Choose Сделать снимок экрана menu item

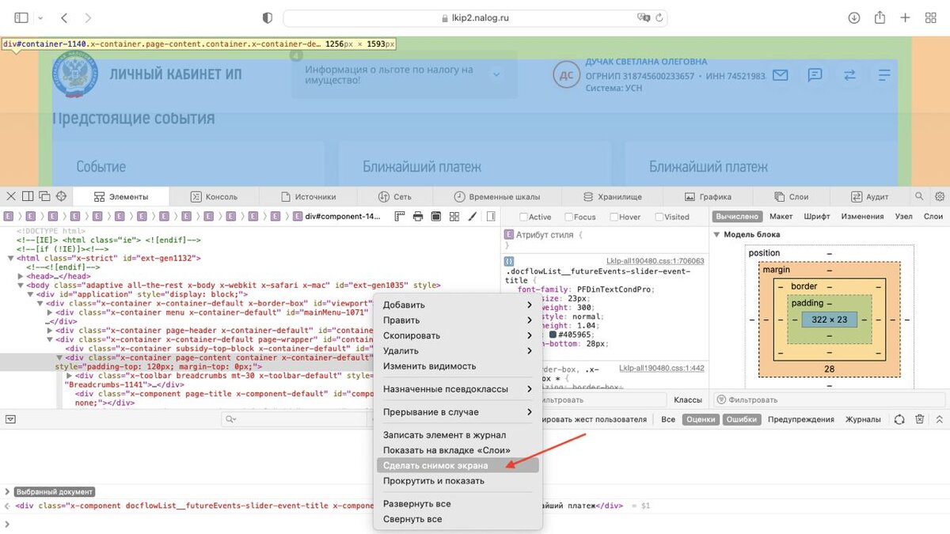(x=458, y=465)
